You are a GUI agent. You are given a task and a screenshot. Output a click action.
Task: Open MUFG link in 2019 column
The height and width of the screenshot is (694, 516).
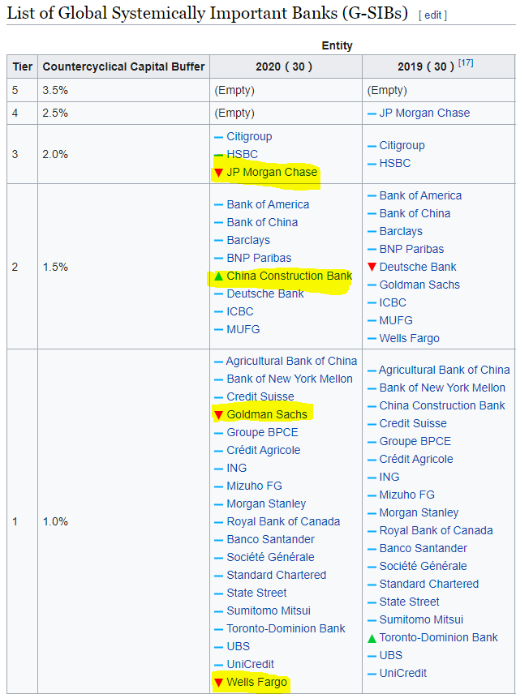tap(396, 320)
